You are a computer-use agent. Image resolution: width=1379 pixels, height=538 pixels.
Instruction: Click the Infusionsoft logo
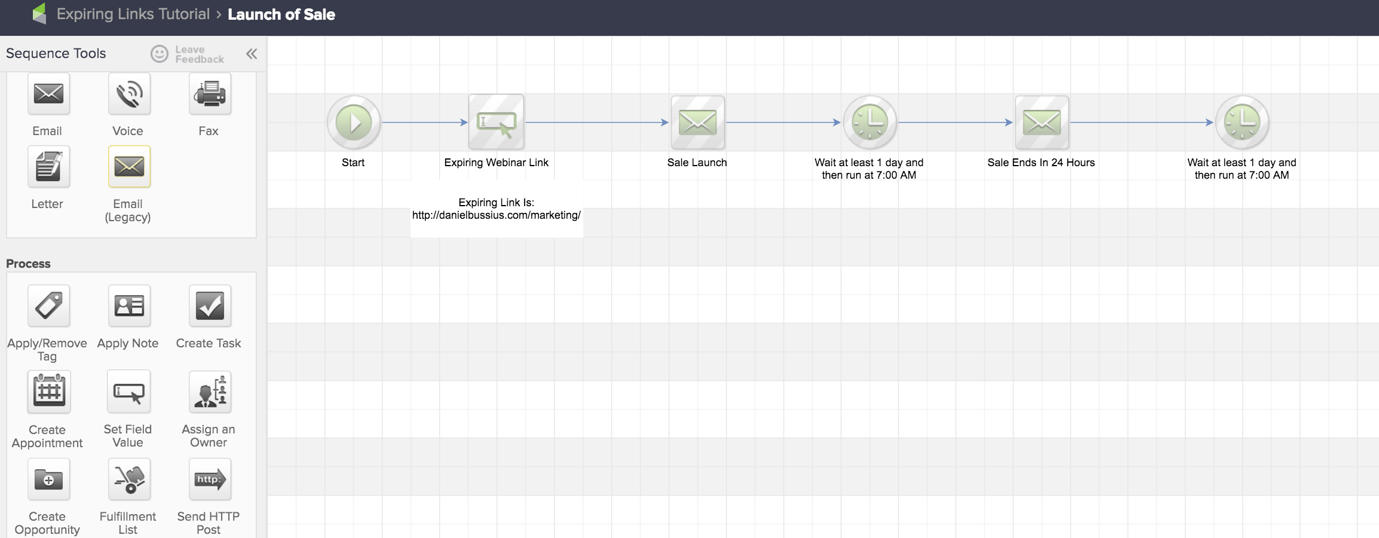coord(38,14)
